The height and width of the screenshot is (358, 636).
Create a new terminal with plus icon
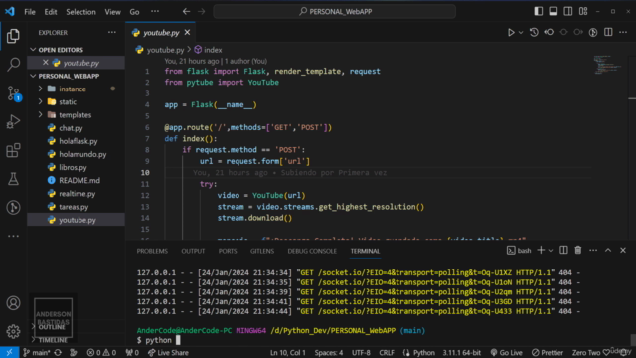click(541, 250)
